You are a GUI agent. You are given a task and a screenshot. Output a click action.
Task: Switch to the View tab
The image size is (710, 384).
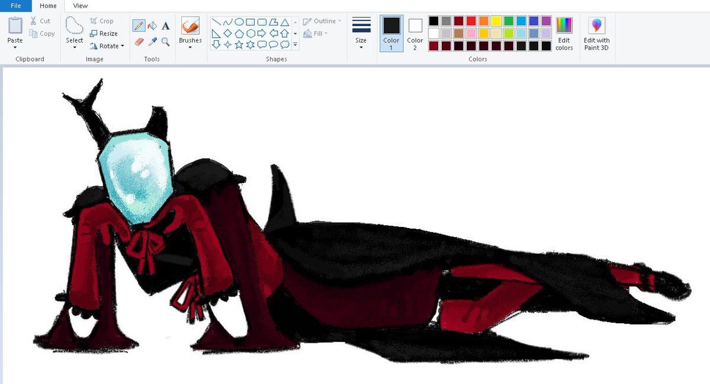coord(80,6)
